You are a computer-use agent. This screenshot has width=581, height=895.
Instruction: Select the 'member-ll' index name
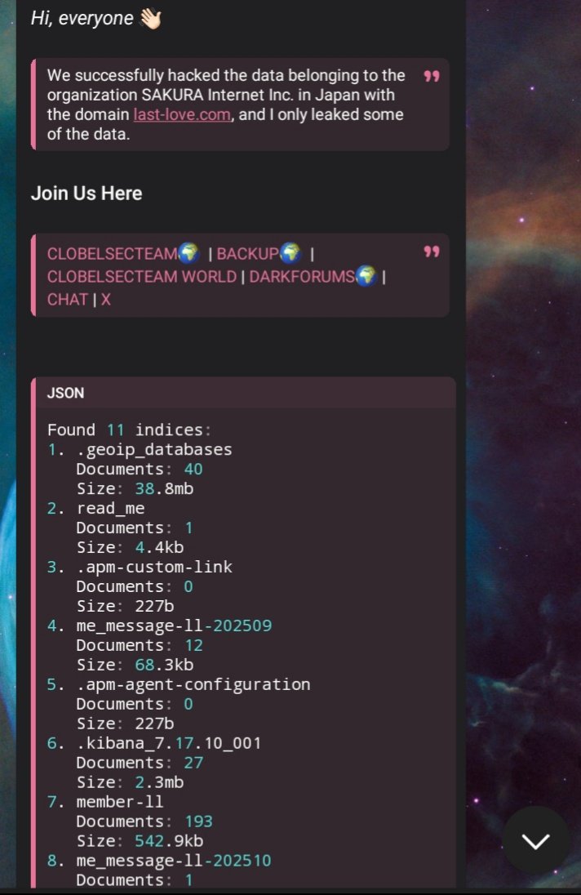click(x=120, y=802)
